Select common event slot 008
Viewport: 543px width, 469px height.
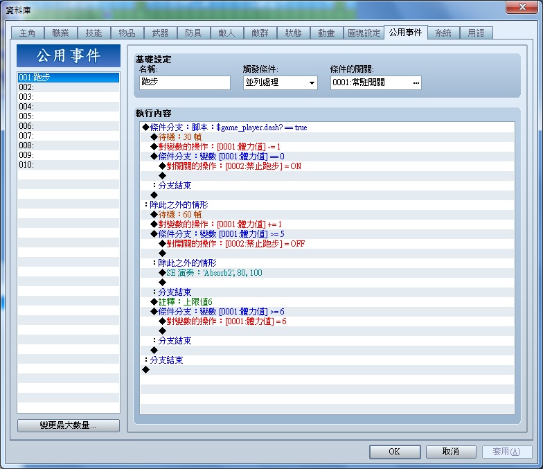click(x=69, y=145)
